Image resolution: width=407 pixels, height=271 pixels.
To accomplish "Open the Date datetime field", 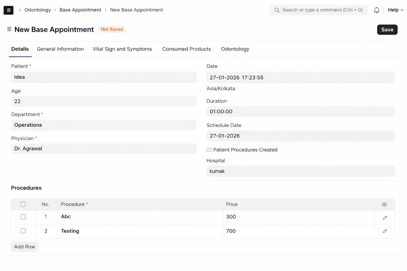I will click(x=300, y=78).
